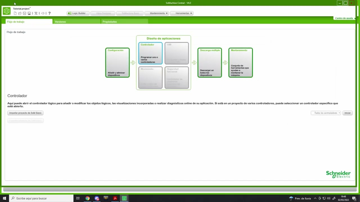Open Adobe Acrobat from the taskbar
360x202 pixels.
(115, 198)
